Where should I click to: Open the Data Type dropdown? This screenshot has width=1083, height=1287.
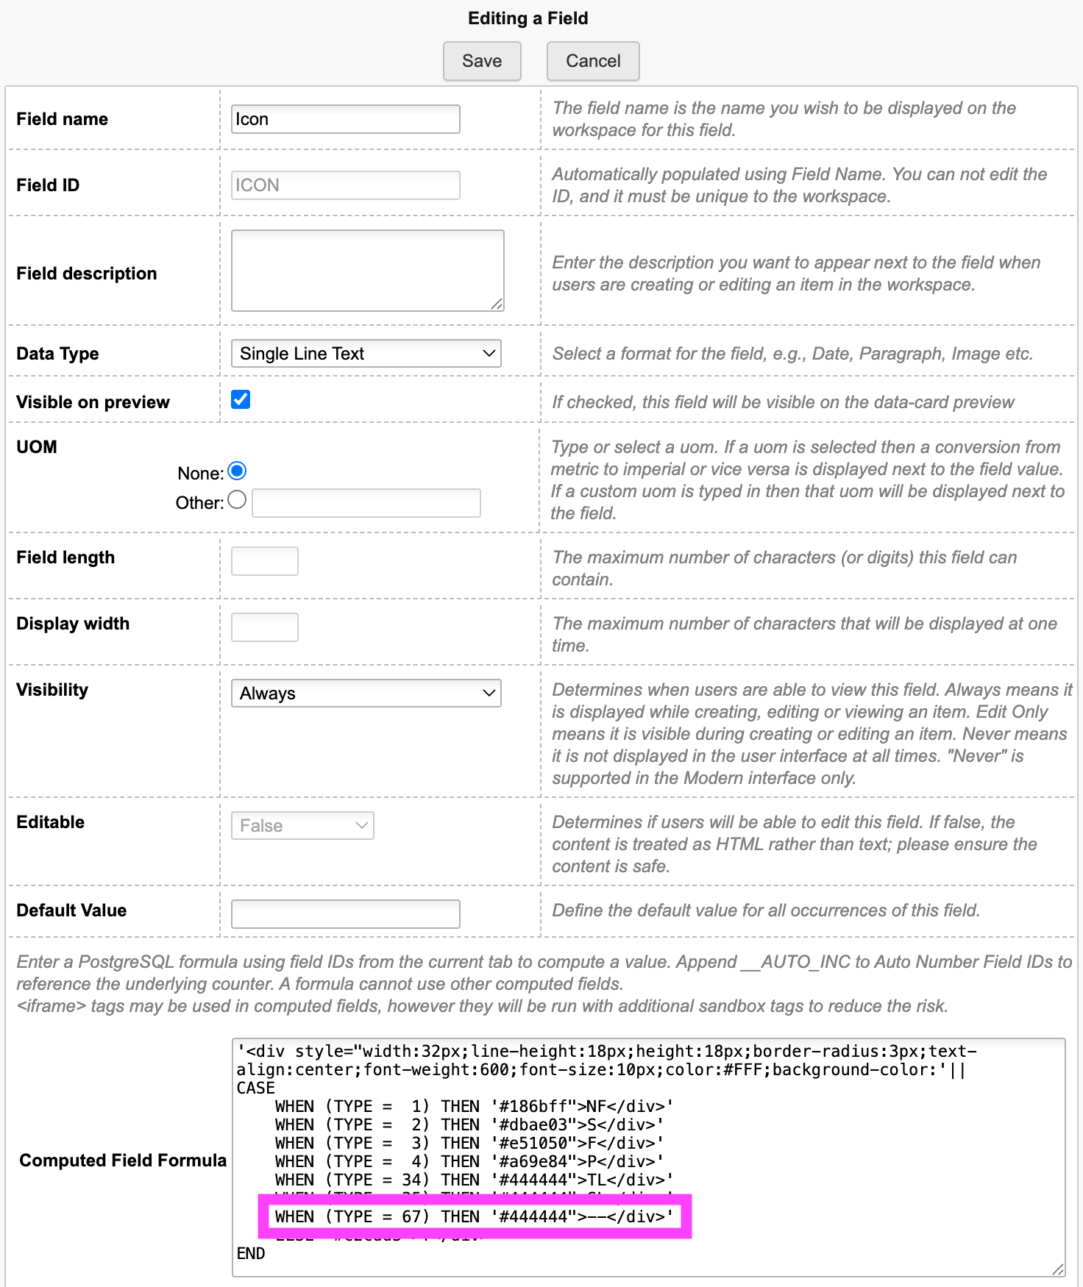coord(366,354)
